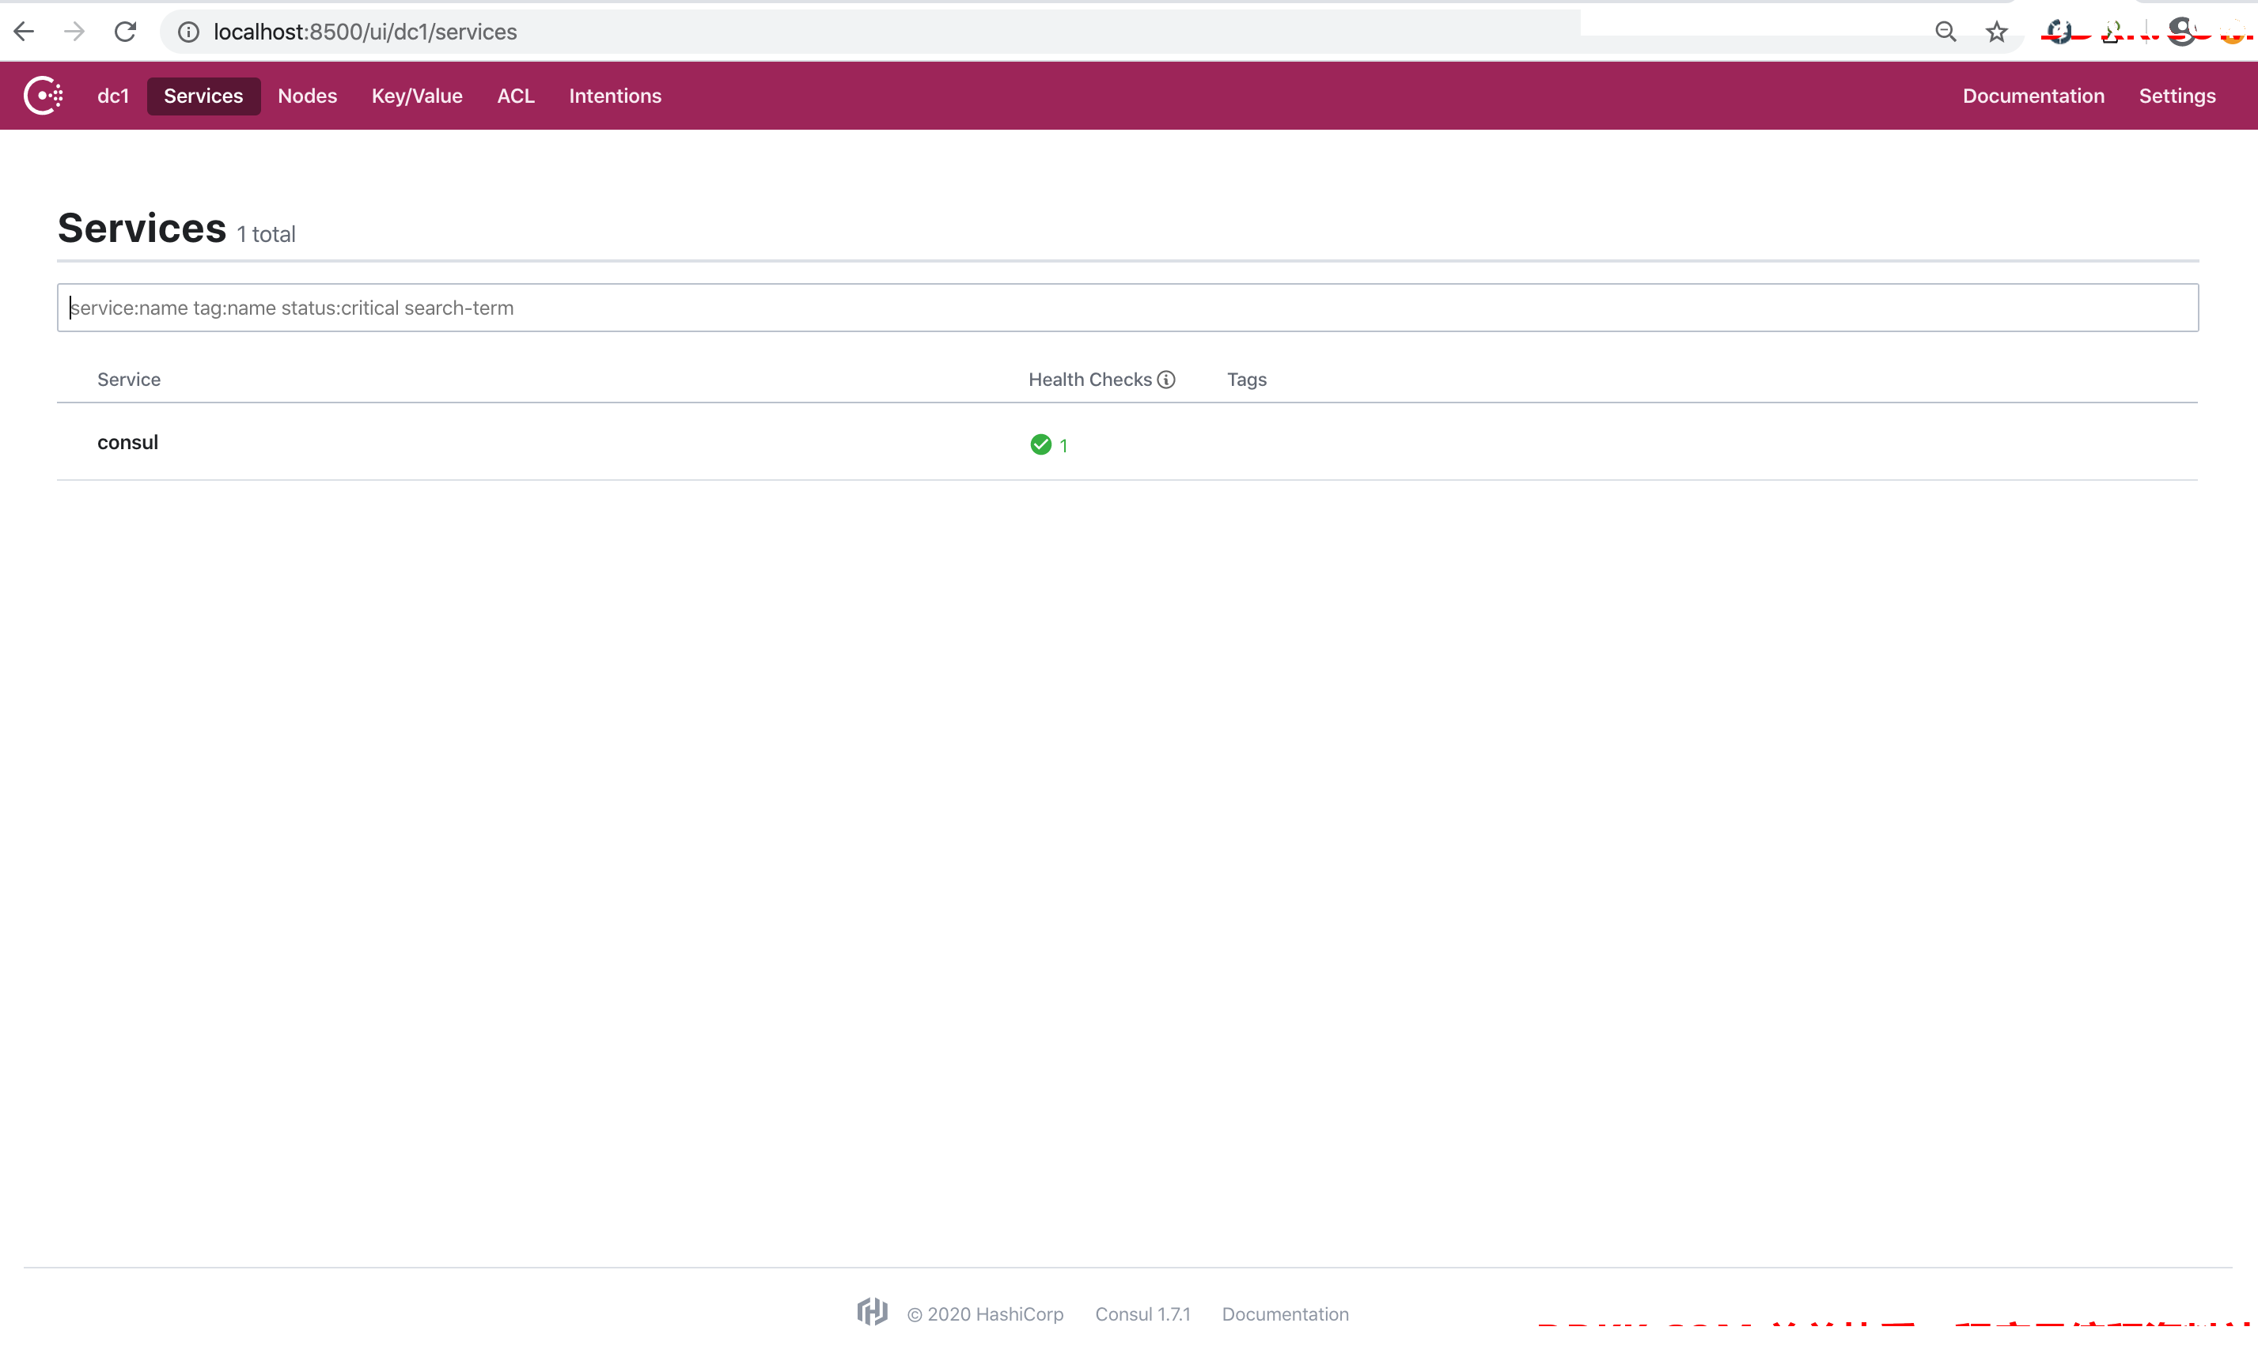Switch to the Nodes tab

[308, 96]
